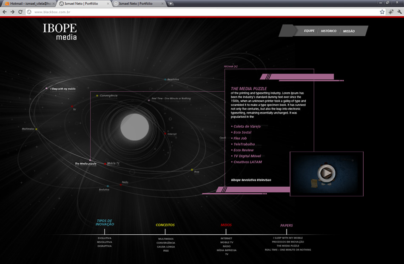Click the central glowing sphere

click(x=134, y=127)
